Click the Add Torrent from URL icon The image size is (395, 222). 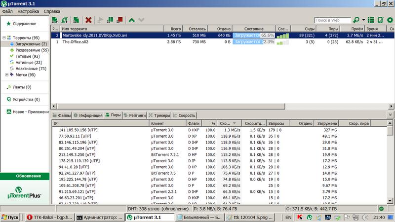click(x=65, y=20)
